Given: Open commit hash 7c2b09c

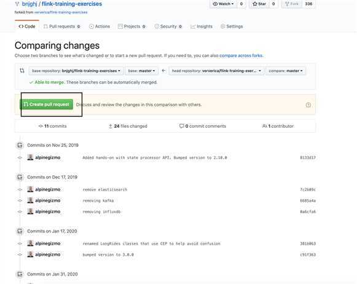Looking at the screenshot, I should [x=308, y=189].
